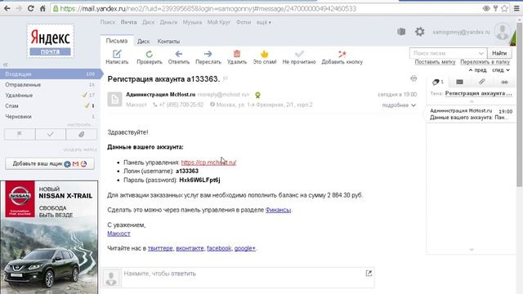523x294 pixels.
Task: Go to browser home page icon
Action: pyautogui.click(x=42, y=9)
